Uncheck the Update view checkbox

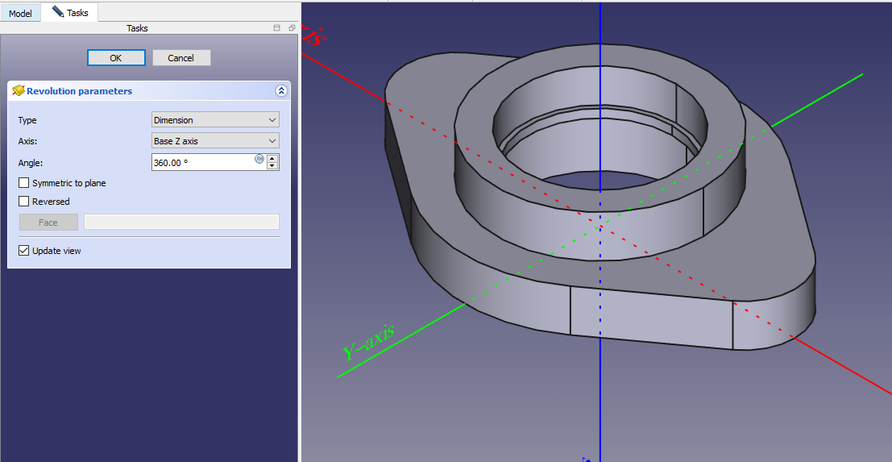(x=24, y=251)
